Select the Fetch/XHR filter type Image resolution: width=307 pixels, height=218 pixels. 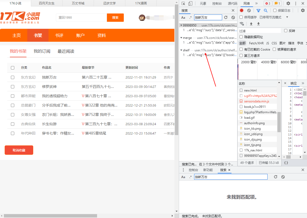(x=256, y=43)
